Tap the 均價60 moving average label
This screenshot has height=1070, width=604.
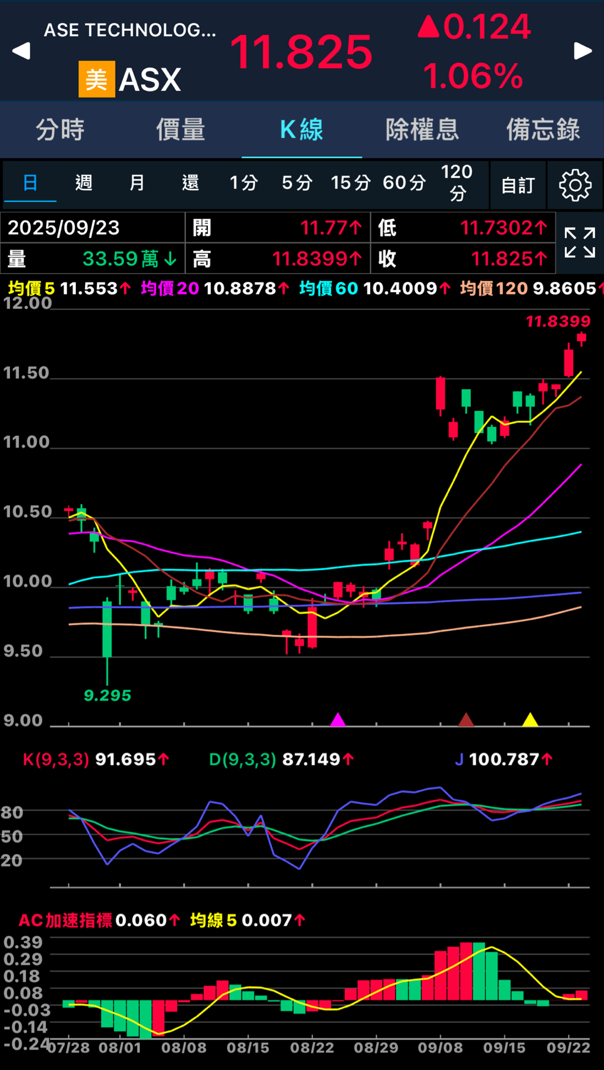pos(328,288)
